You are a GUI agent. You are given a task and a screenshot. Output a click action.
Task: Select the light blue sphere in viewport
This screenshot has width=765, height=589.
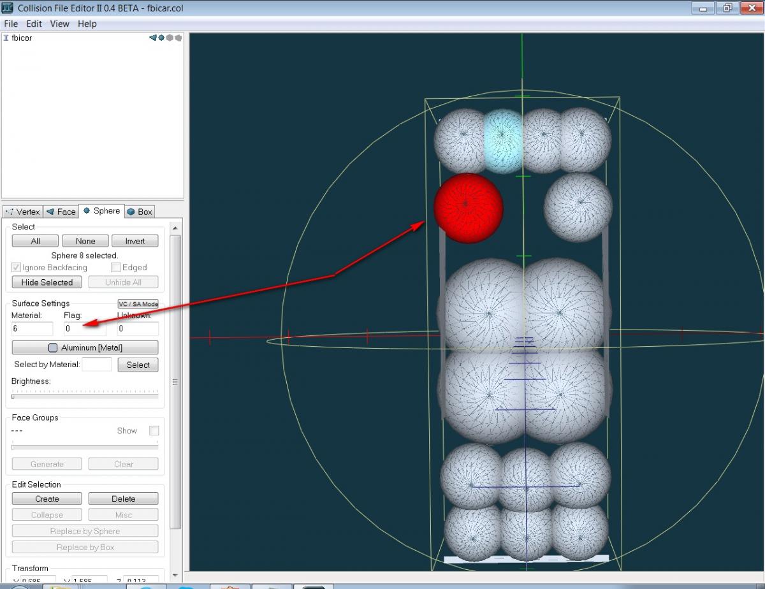point(502,141)
